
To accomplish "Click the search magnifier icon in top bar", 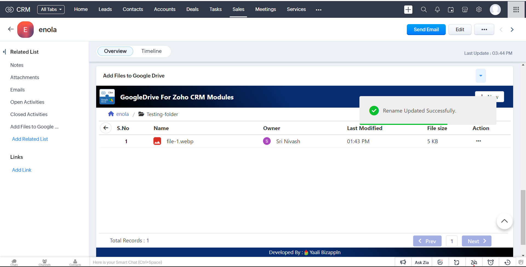I will click(x=424, y=10).
